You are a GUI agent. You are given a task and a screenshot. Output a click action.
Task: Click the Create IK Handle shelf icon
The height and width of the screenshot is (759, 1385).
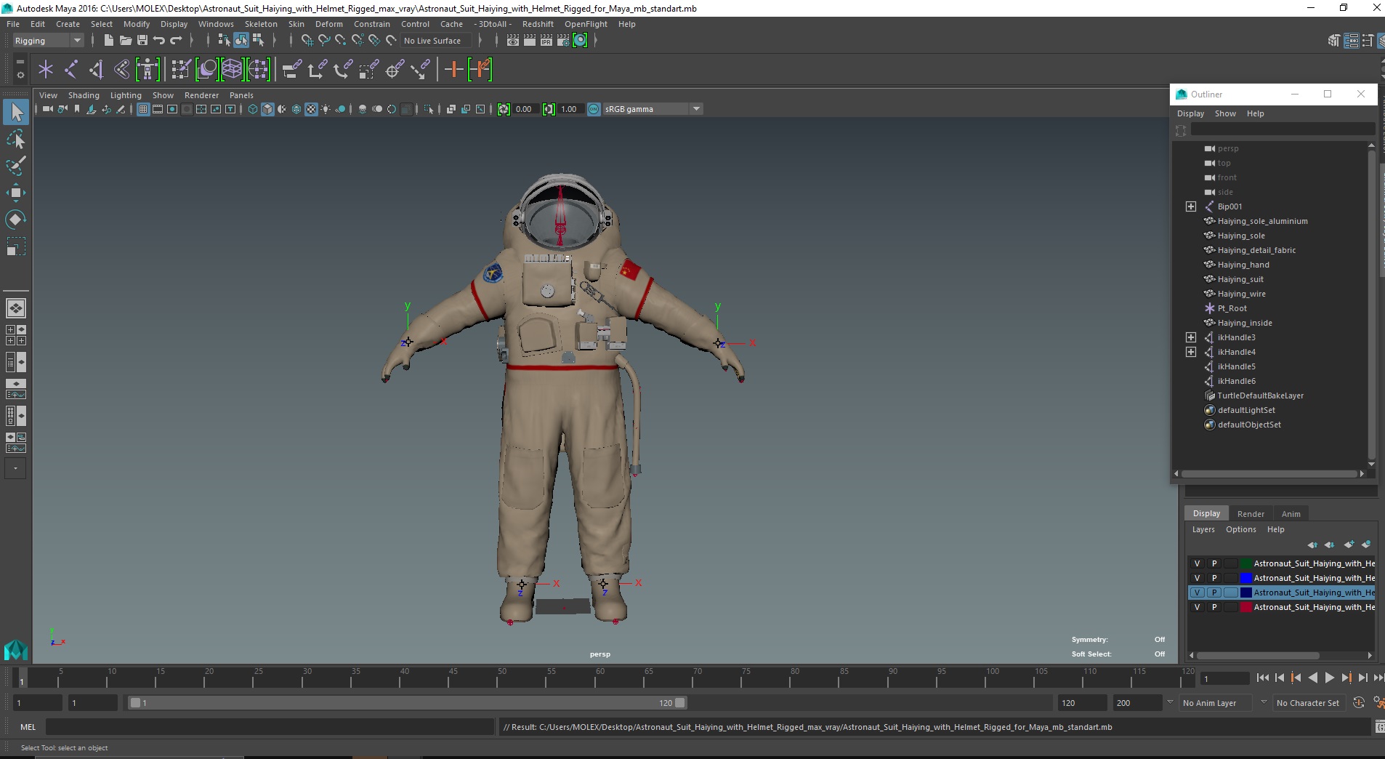[97, 70]
